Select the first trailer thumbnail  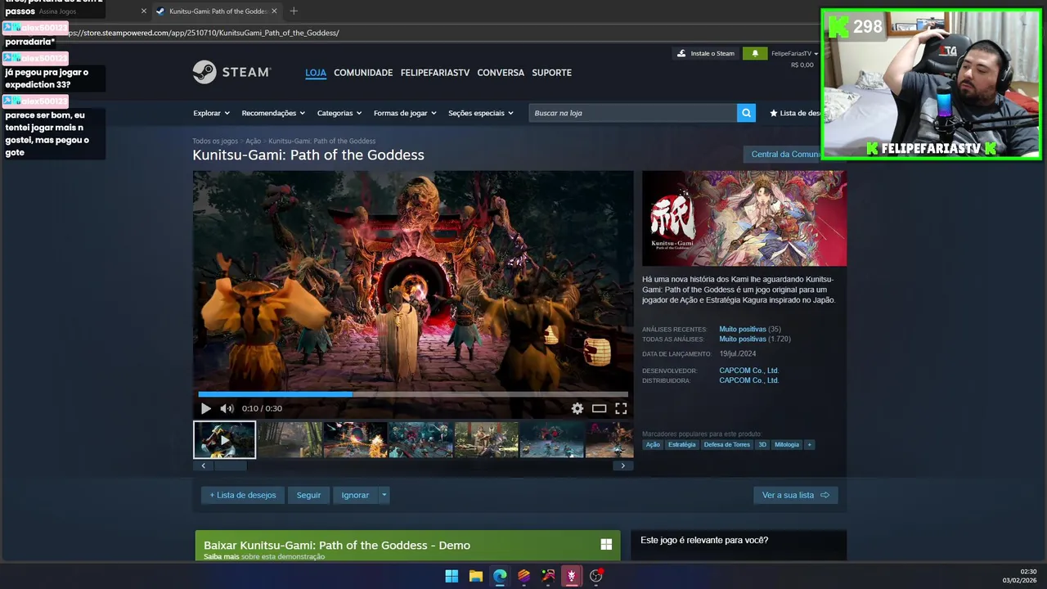[224, 439]
